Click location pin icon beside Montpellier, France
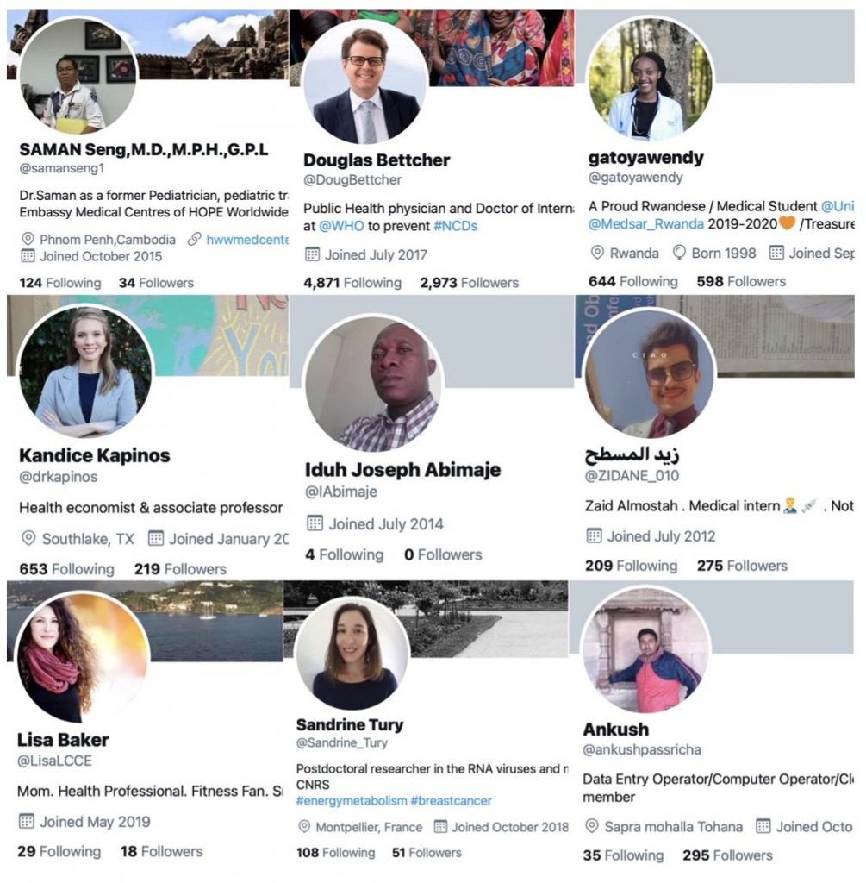This screenshot has height=883, width=866. tap(304, 827)
